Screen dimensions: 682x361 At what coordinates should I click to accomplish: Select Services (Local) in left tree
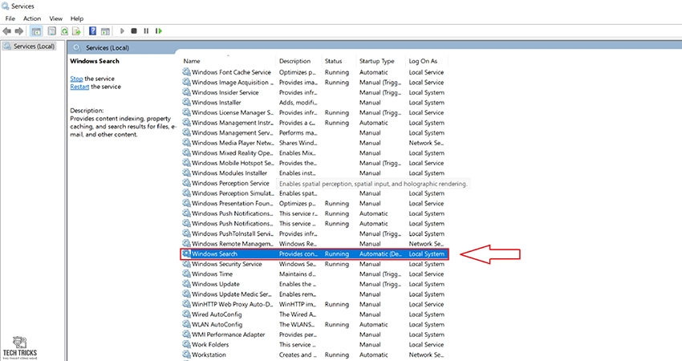tap(34, 46)
